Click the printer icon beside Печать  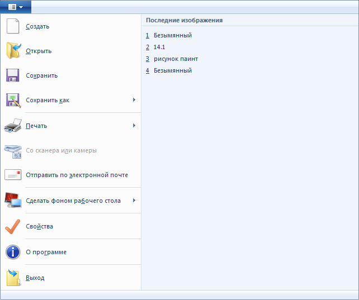click(13, 126)
